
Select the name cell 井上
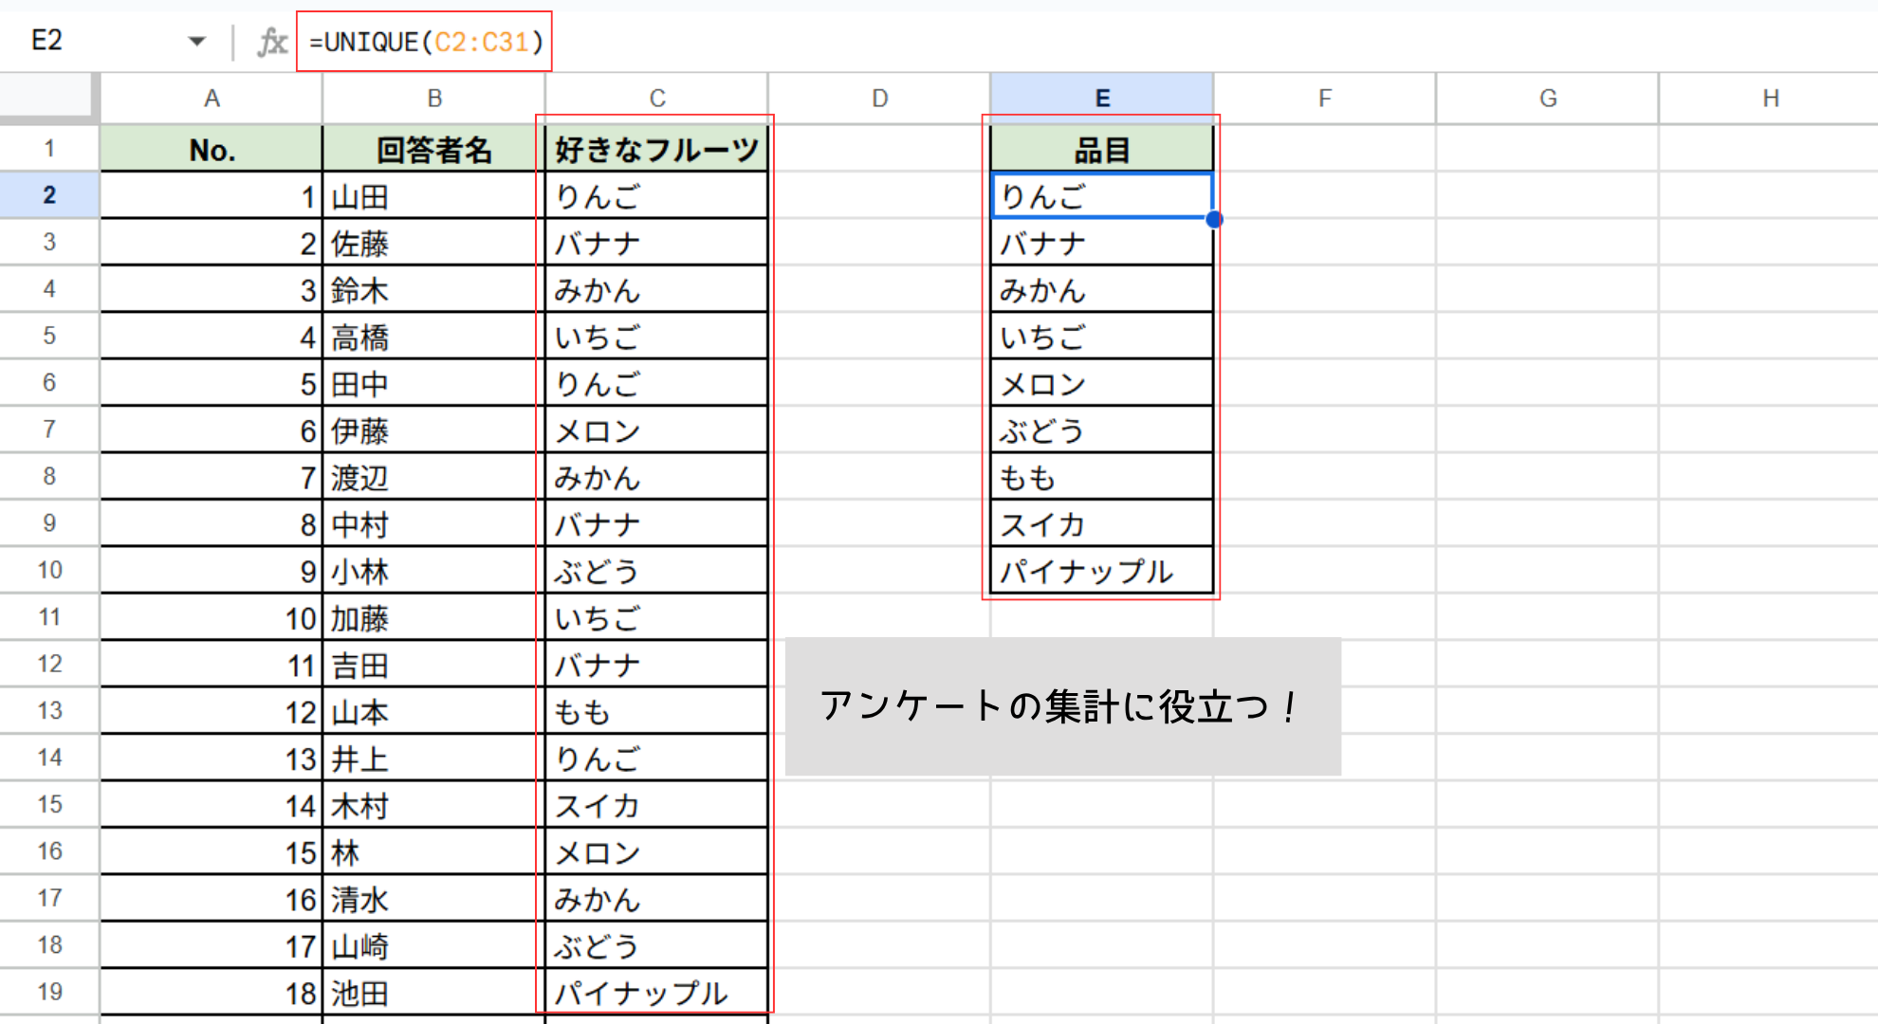click(433, 759)
